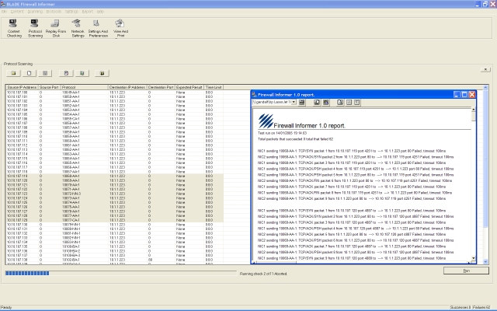Sort by the Protocol column header
This screenshot has height=311, width=497.
pyautogui.click(x=85, y=87)
